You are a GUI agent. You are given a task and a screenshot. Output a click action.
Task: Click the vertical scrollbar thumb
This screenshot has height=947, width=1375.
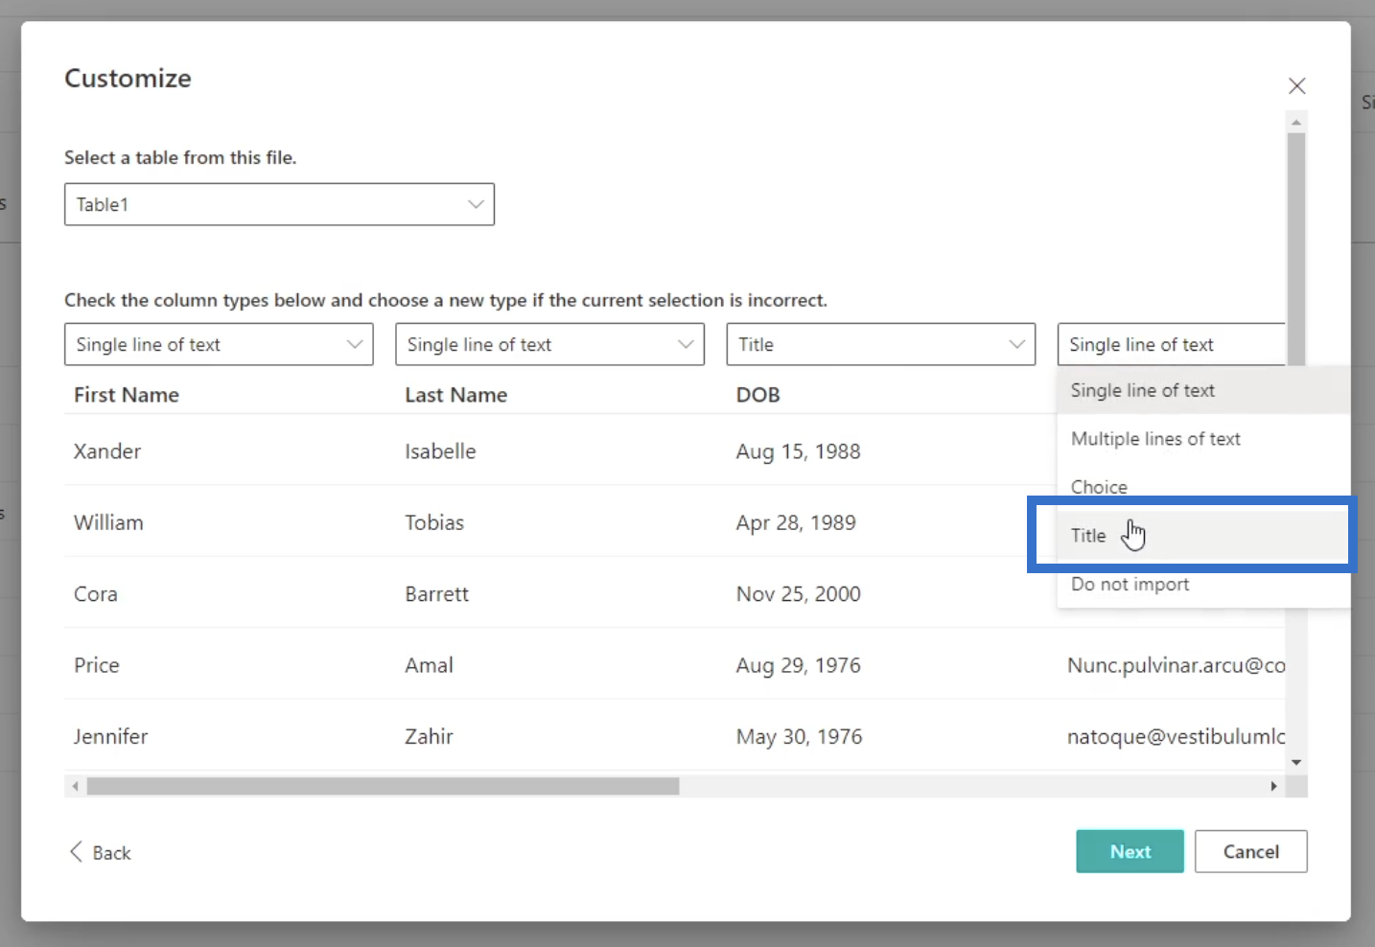[x=1296, y=249]
